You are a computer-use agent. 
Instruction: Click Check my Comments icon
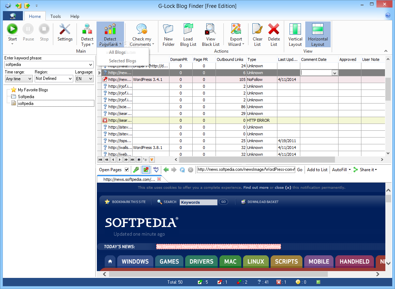coord(142,29)
